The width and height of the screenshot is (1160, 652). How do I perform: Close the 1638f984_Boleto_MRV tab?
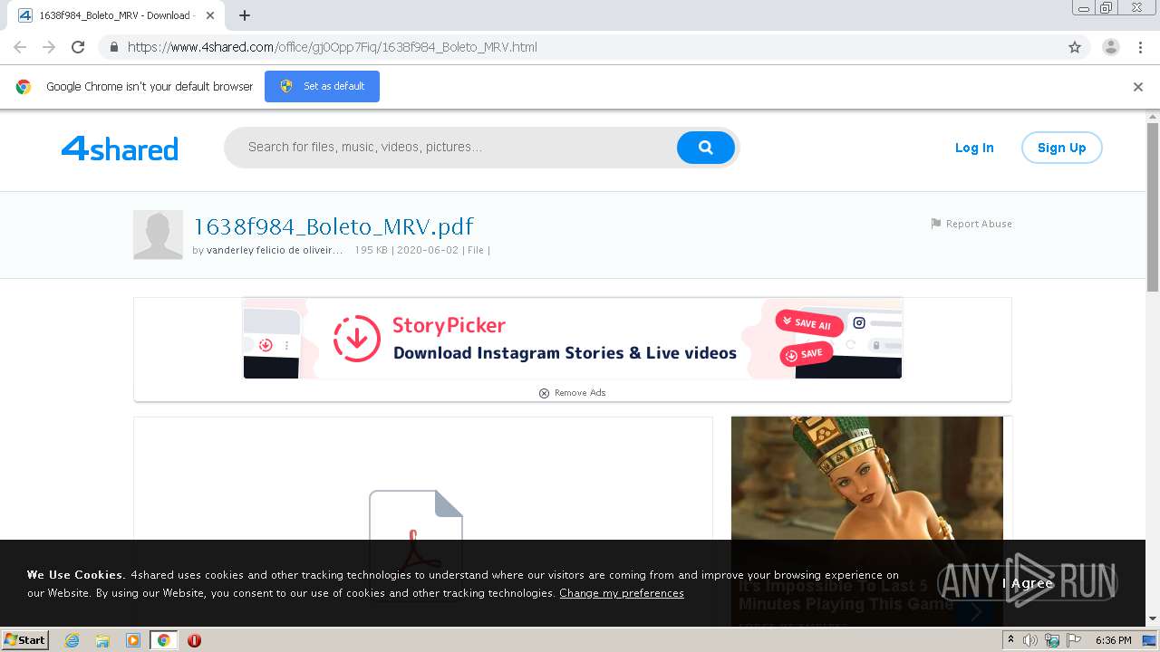(210, 15)
